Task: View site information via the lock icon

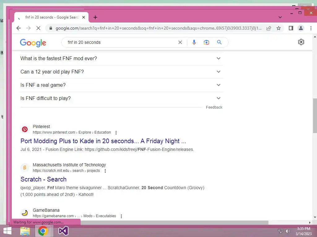Action: (51, 28)
